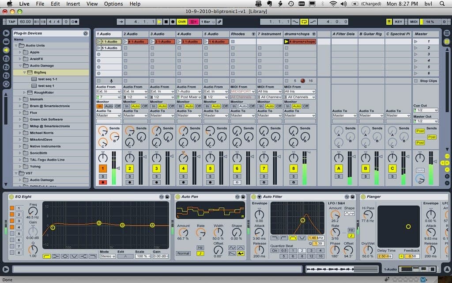Click the drums+chops track pan knob
This screenshot has height=283, width=452.
293,158
